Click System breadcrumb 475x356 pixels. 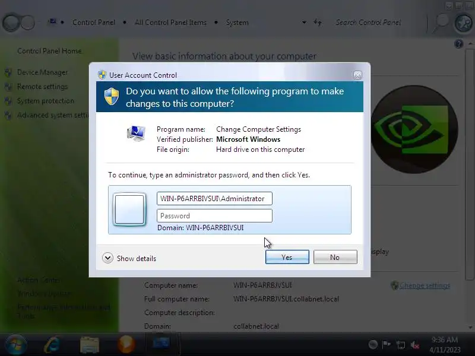tap(237, 23)
